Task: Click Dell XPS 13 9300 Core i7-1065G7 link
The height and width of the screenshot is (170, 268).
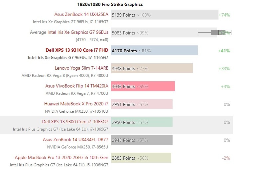Action: click(75, 122)
